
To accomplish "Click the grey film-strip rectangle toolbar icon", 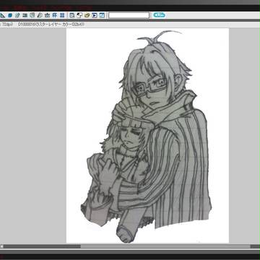I will (x=25, y=15).
